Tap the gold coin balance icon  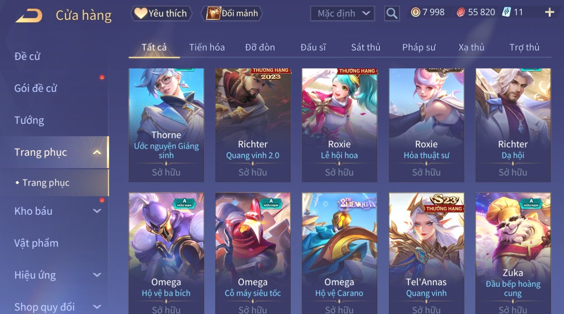[x=415, y=12]
